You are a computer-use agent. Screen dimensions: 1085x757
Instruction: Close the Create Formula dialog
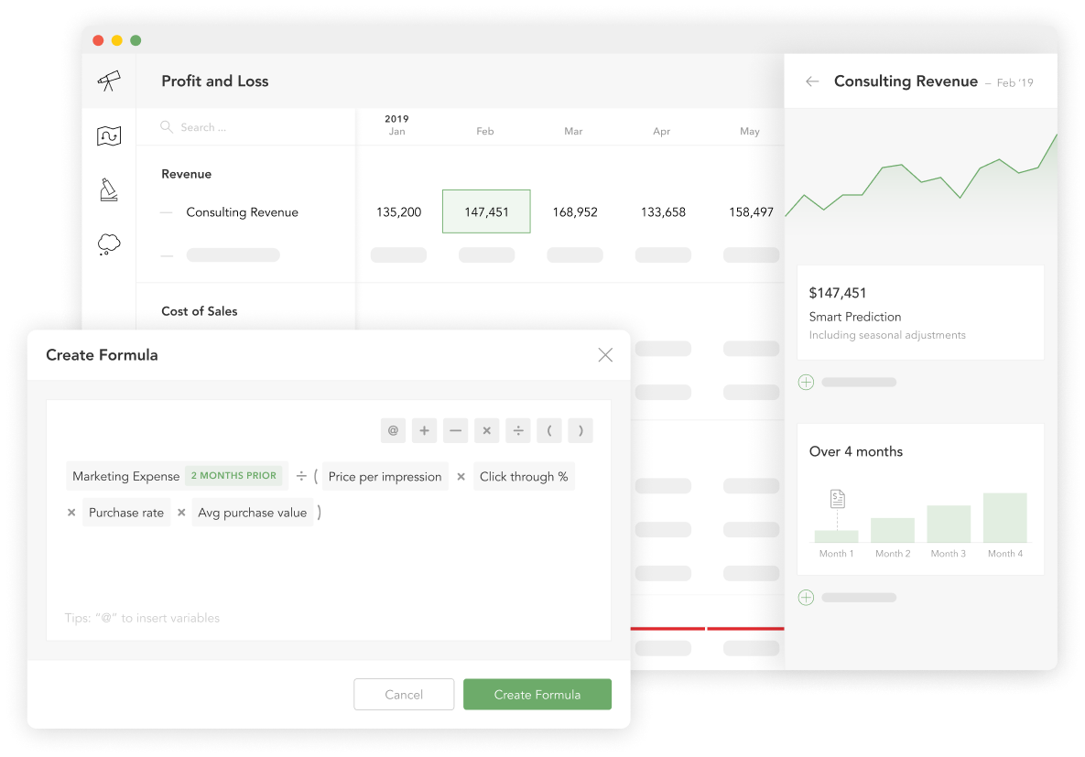605,355
